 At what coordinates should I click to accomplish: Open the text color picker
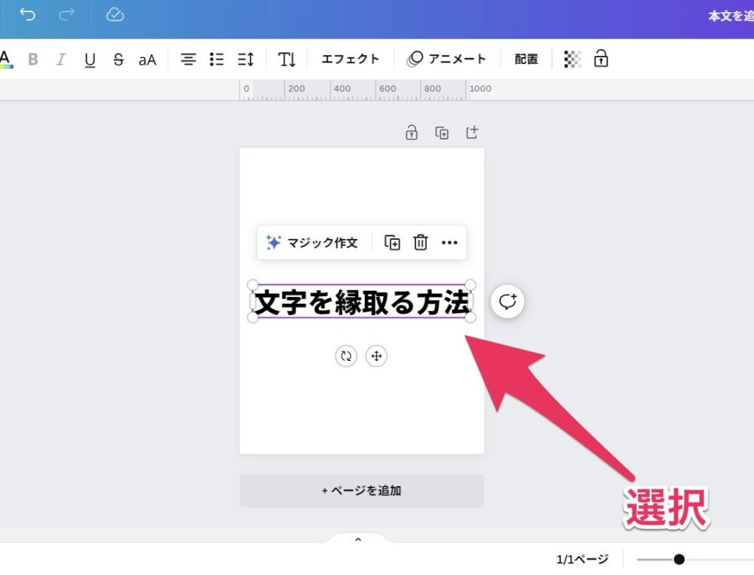[x=5, y=60]
